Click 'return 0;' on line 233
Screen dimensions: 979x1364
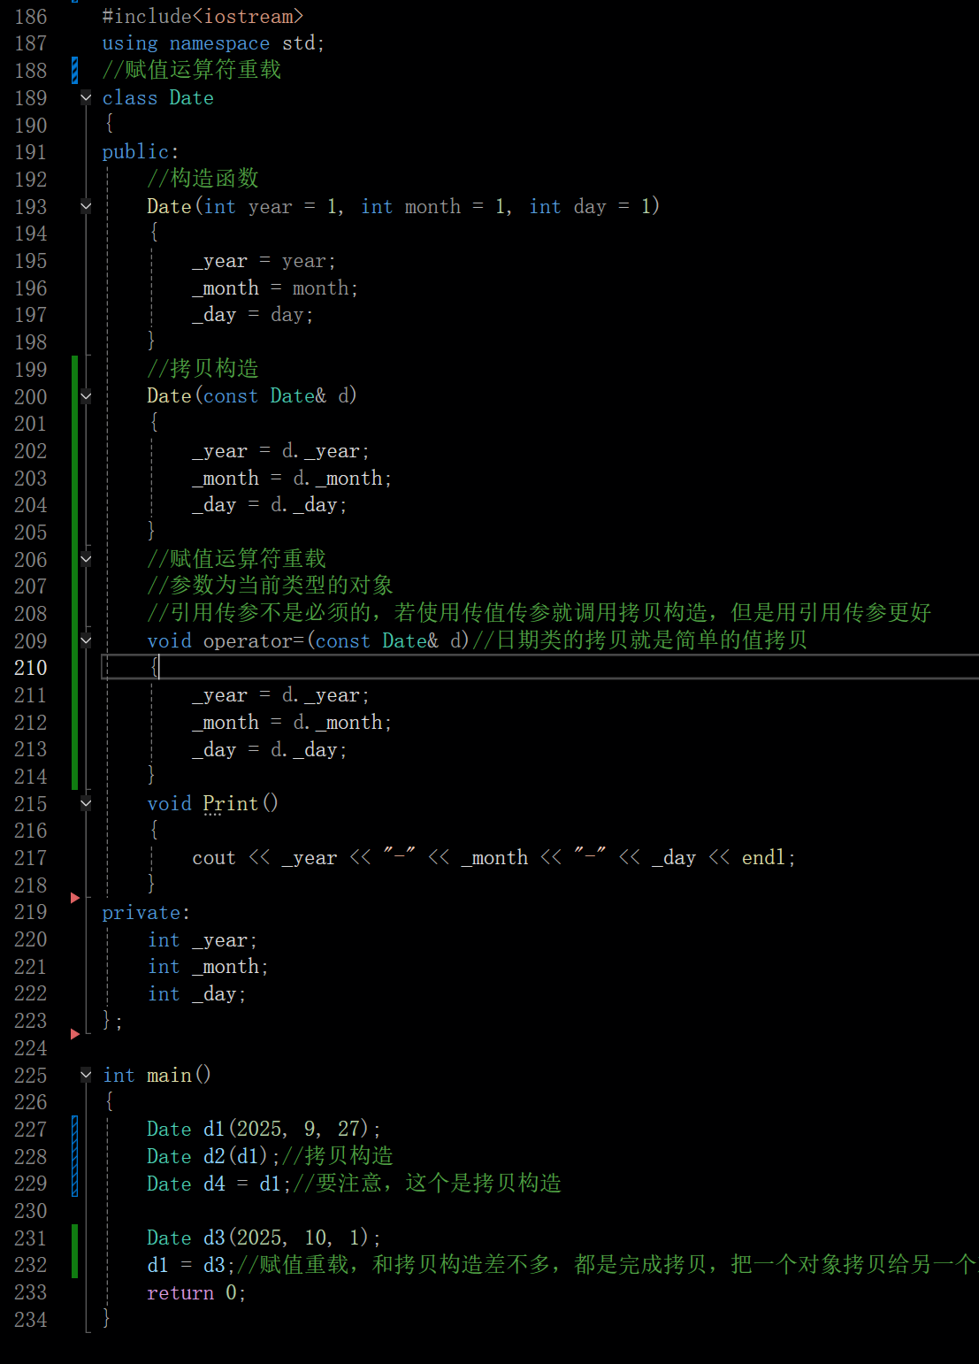click(x=196, y=1293)
